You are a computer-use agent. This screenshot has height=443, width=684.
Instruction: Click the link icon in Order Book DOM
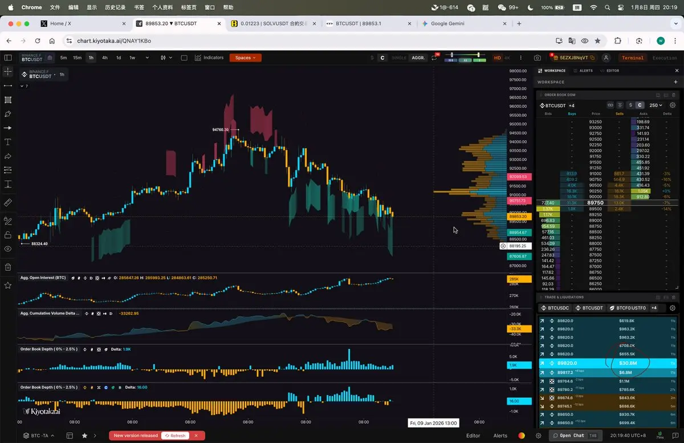[x=610, y=105]
